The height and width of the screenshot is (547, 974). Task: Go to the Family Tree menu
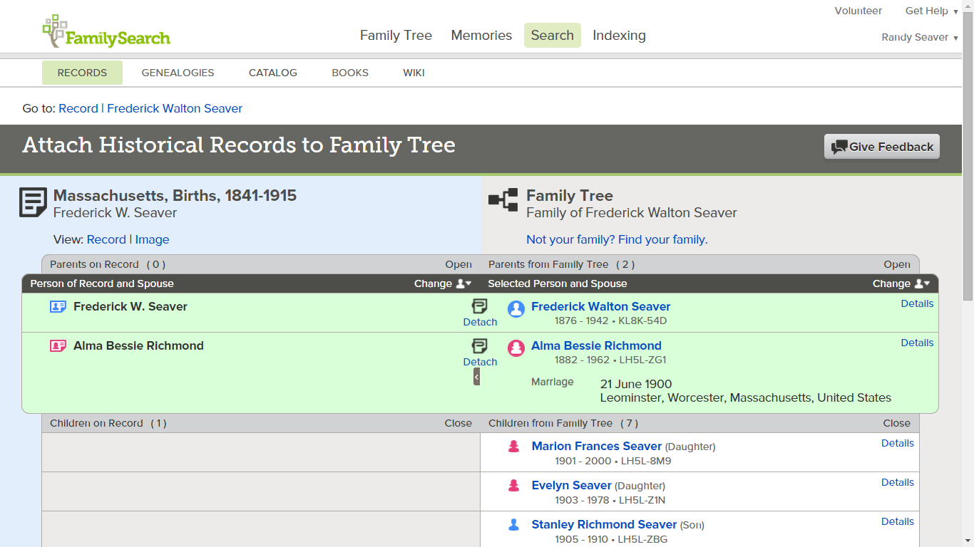396,36
